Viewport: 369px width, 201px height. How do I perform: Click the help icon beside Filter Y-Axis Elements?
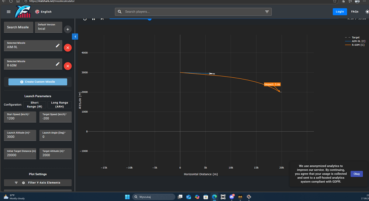(24, 183)
